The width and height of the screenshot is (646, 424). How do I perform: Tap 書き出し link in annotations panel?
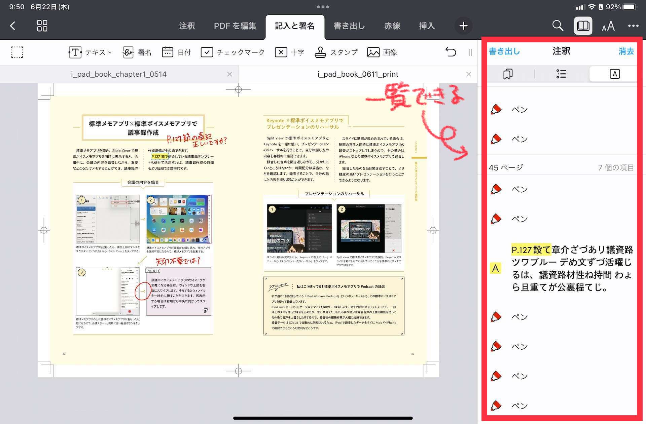[504, 51]
